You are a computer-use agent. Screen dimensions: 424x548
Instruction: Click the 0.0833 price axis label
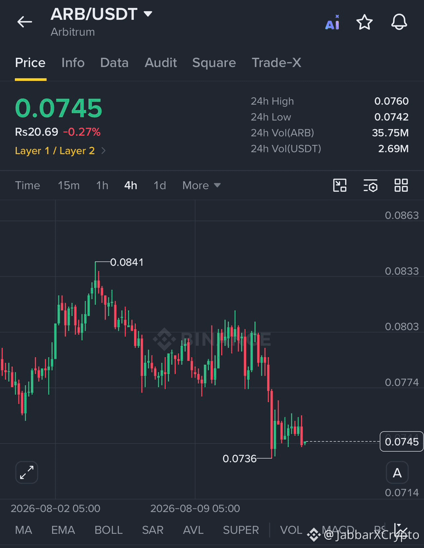click(x=401, y=271)
